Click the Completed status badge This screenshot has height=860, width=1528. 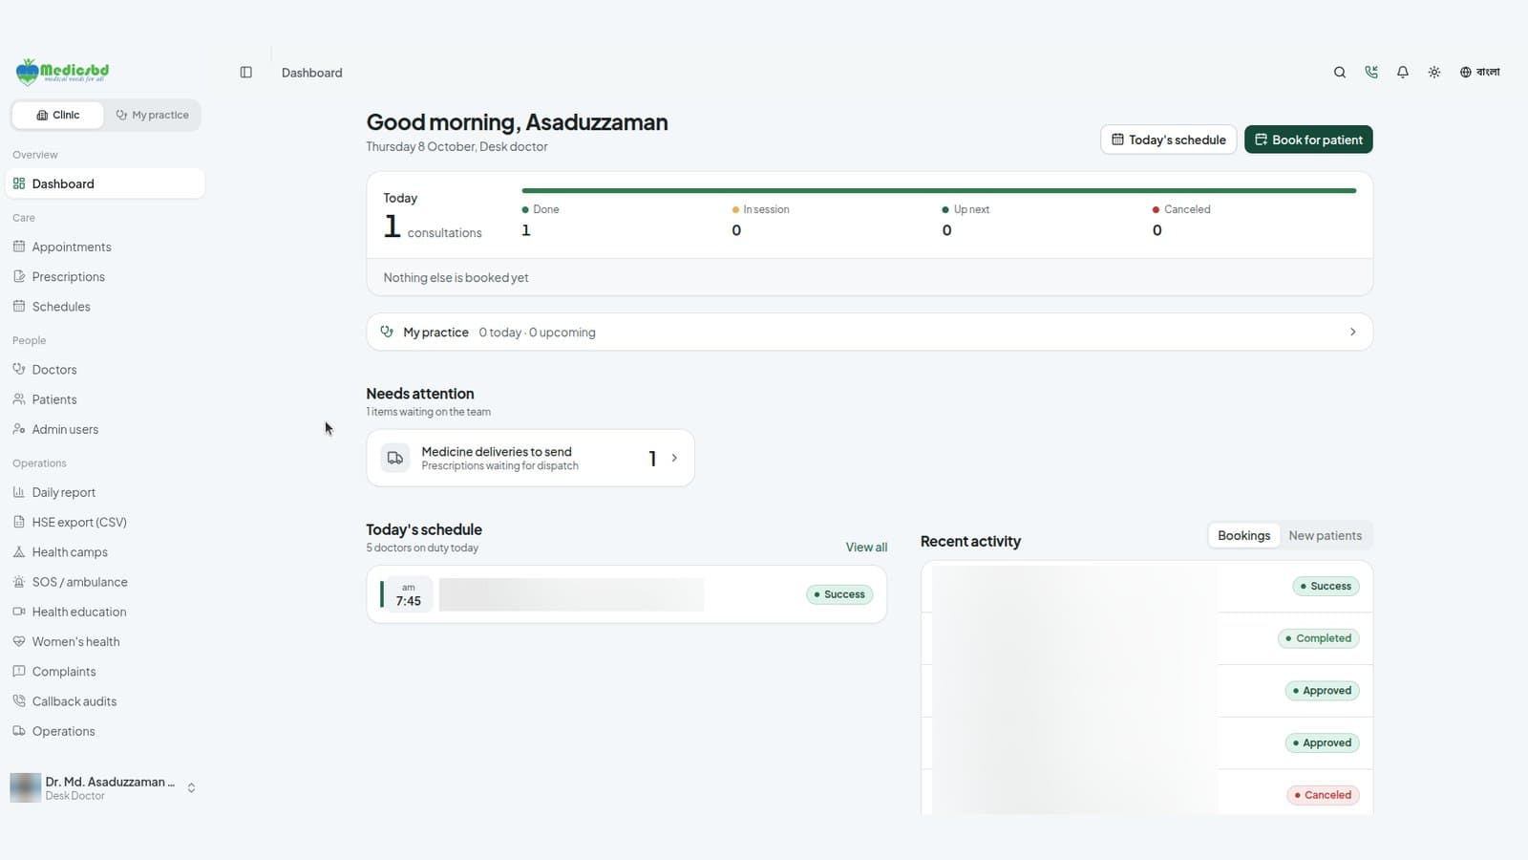pos(1319,638)
